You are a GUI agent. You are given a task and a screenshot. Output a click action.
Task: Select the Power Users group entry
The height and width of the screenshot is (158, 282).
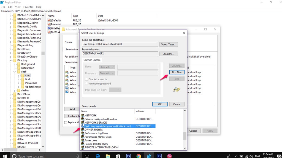91,140
